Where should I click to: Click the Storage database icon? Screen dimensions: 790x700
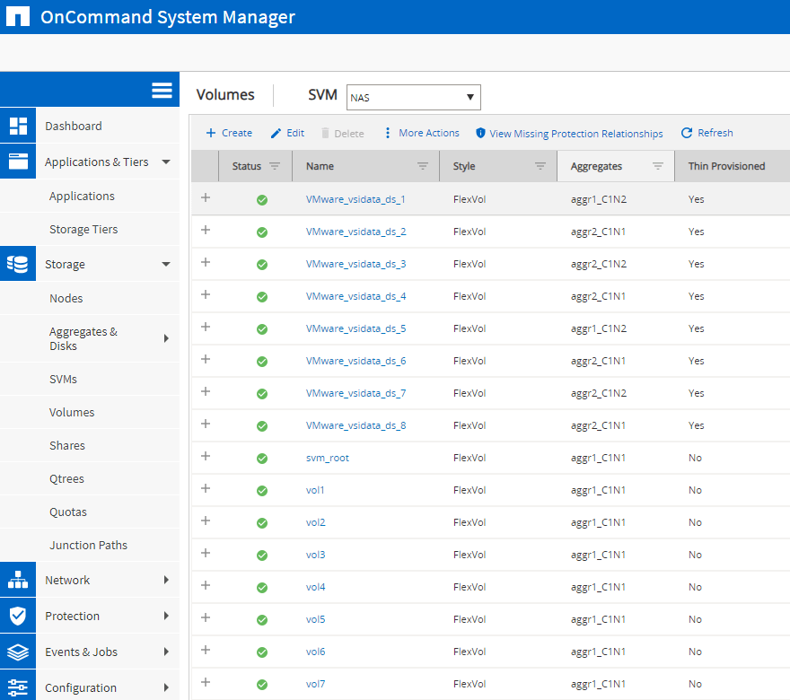(18, 264)
